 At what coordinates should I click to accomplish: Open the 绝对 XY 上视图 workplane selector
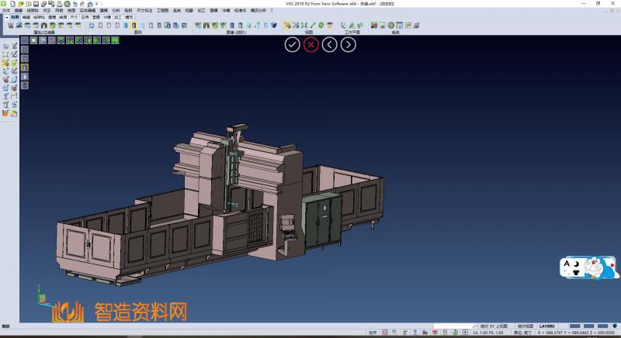point(494,326)
